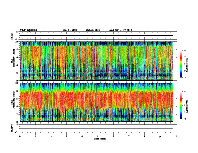
Task: Click the '-10' label on ch.2 color scale
Action: [185, 119]
